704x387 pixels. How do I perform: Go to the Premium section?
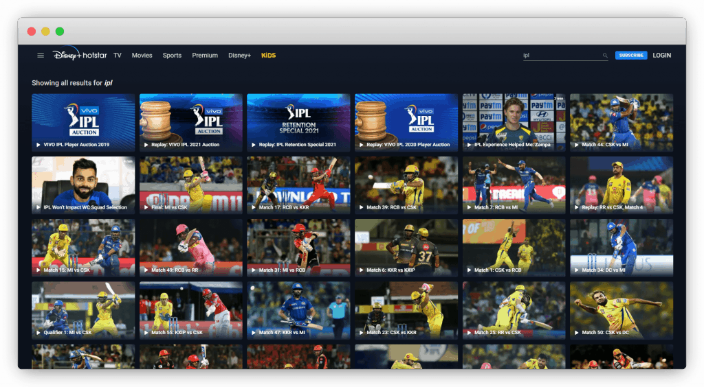(205, 56)
